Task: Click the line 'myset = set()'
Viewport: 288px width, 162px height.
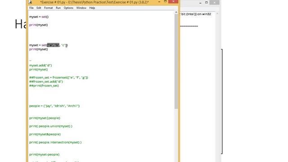Action: (x=39, y=17)
